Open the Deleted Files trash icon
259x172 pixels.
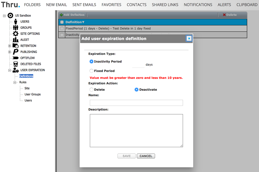16,64
